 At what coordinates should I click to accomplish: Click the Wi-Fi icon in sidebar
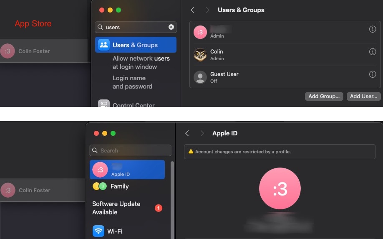point(98,231)
